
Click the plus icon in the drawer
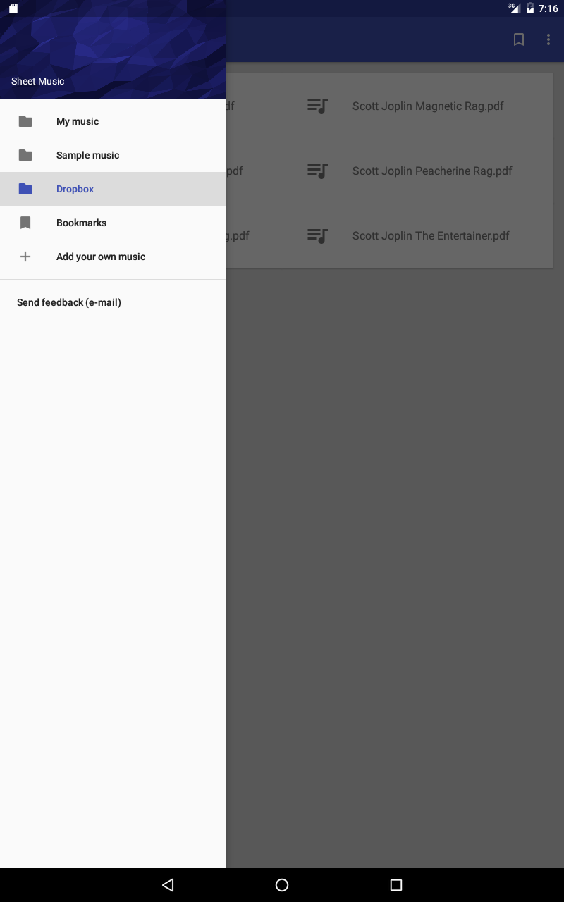tap(25, 257)
